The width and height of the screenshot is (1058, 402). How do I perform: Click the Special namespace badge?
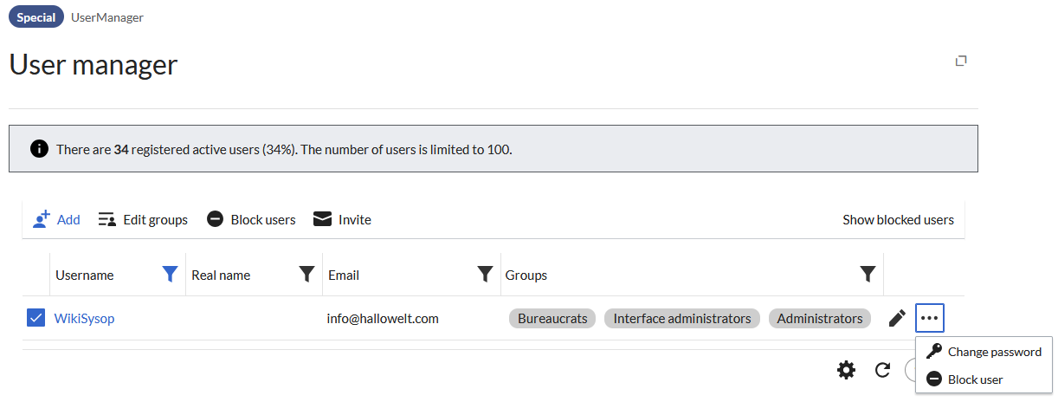coord(36,17)
